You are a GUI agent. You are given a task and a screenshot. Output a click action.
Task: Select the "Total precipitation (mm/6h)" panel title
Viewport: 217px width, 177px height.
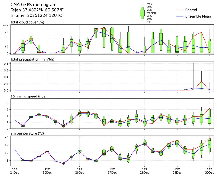(32, 59)
